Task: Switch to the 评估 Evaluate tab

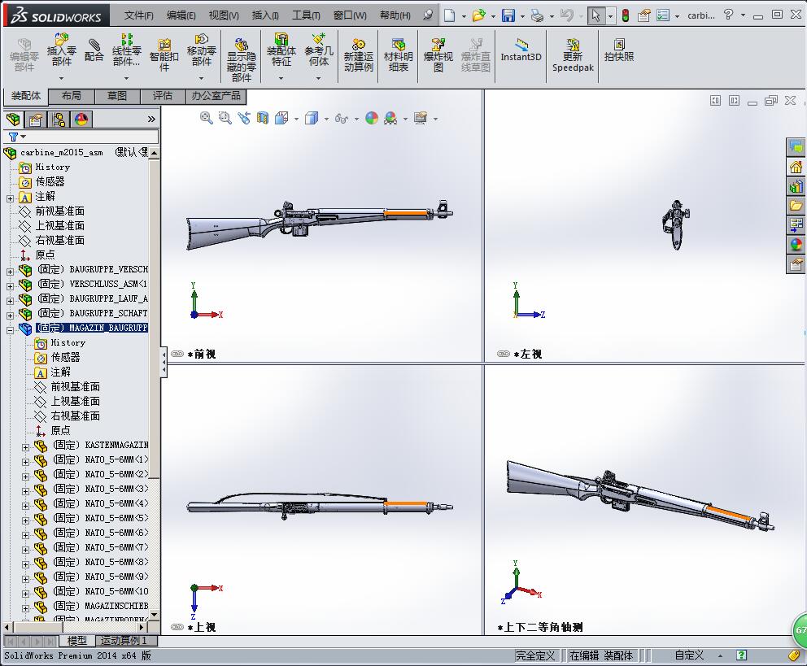Action: point(163,96)
